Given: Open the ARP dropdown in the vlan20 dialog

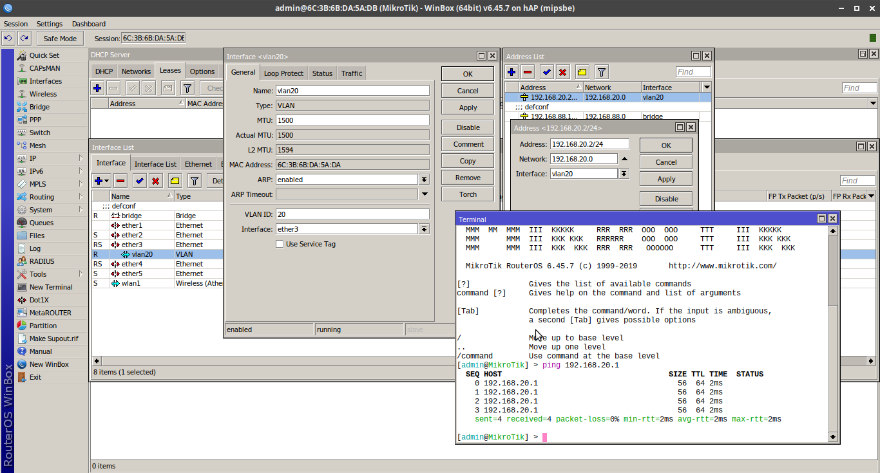Looking at the screenshot, I should point(424,180).
